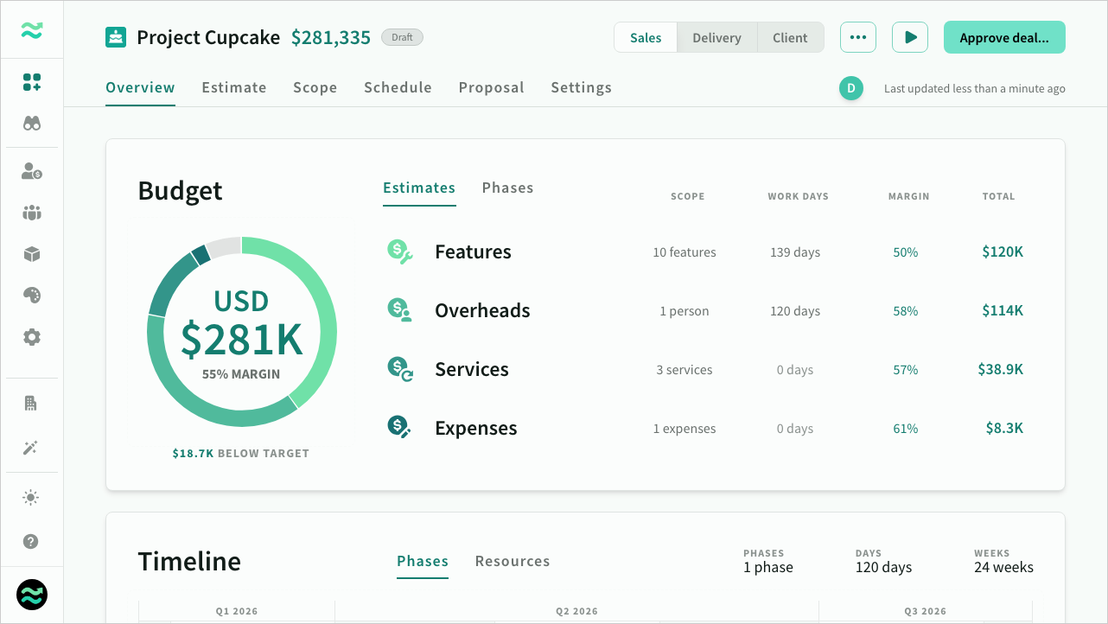Open the team members group icon

coord(32,213)
